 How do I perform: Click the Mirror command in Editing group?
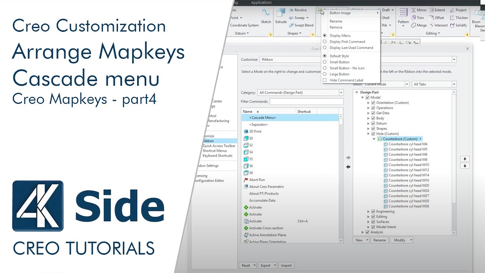point(419,10)
